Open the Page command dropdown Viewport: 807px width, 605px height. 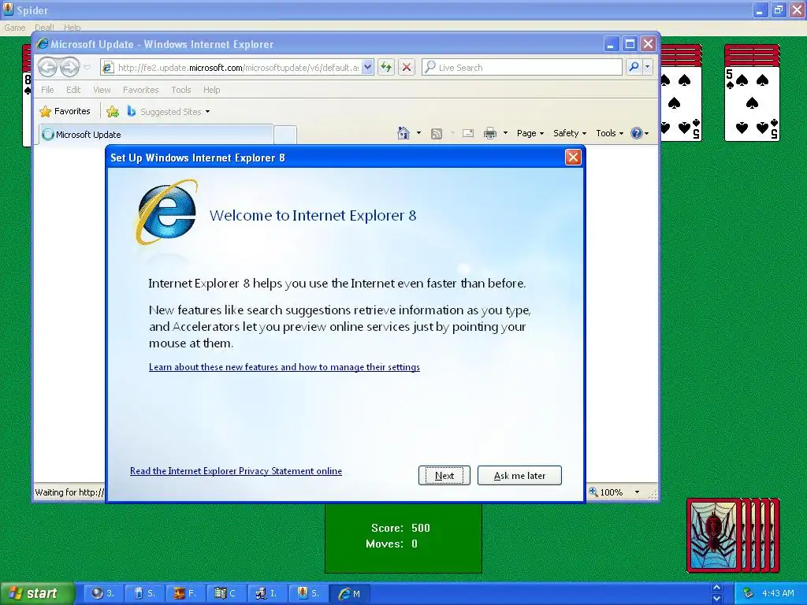pyautogui.click(x=530, y=133)
